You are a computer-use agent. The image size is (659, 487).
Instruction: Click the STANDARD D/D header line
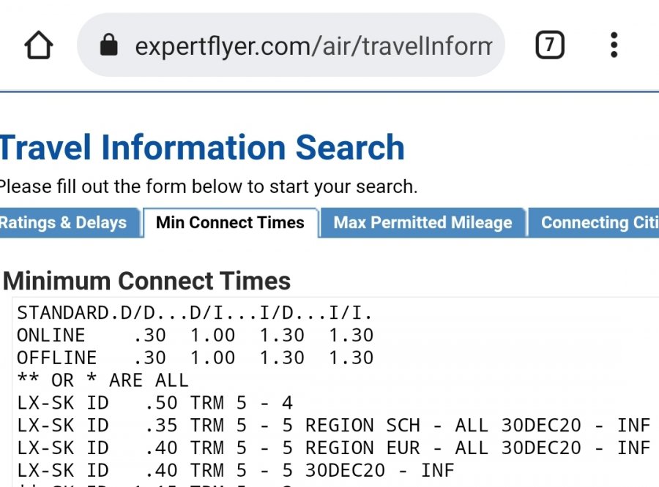(x=195, y=313)
